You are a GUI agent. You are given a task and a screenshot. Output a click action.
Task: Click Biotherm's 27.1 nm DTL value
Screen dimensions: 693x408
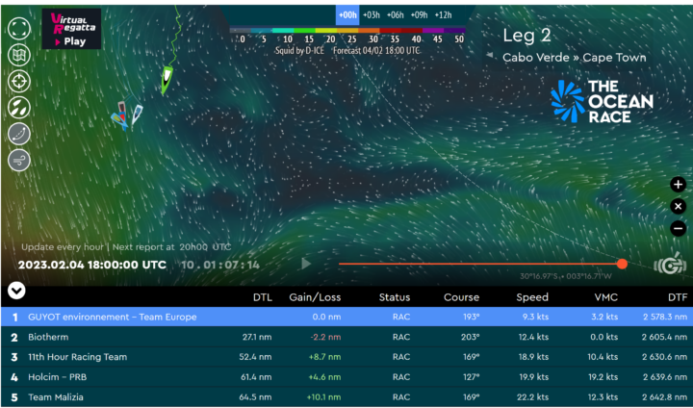257,337
